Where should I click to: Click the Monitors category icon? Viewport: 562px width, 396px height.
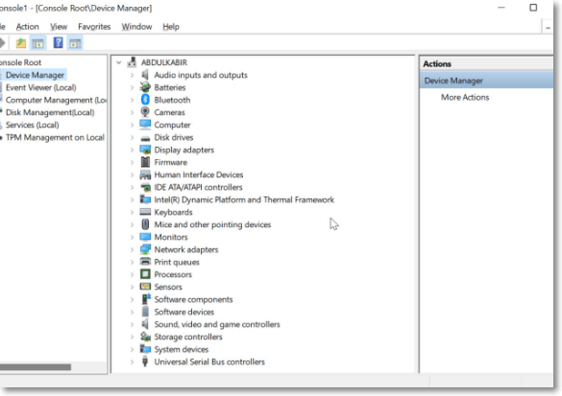pos(145,237)
